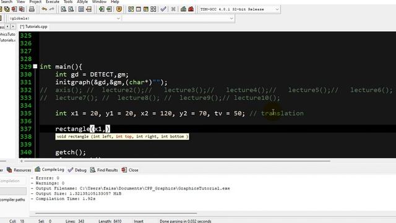Click the 'Errors: 0' log line

45,178
